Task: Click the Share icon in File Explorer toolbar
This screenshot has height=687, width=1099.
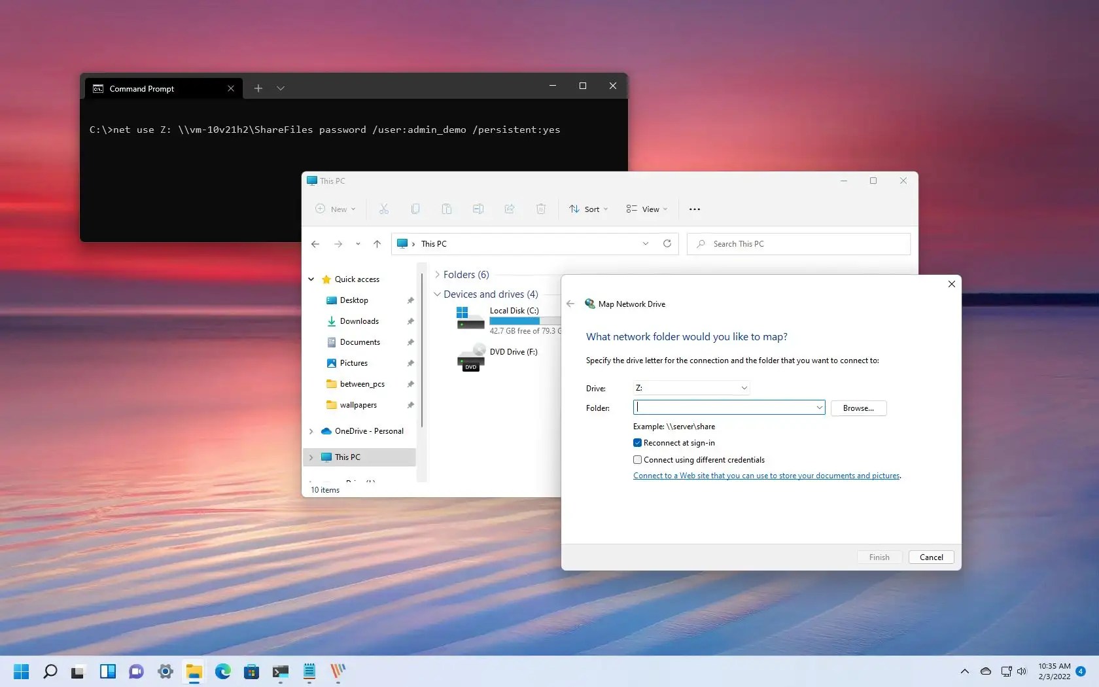Action: pyautogui.click(x=510, y=209)
